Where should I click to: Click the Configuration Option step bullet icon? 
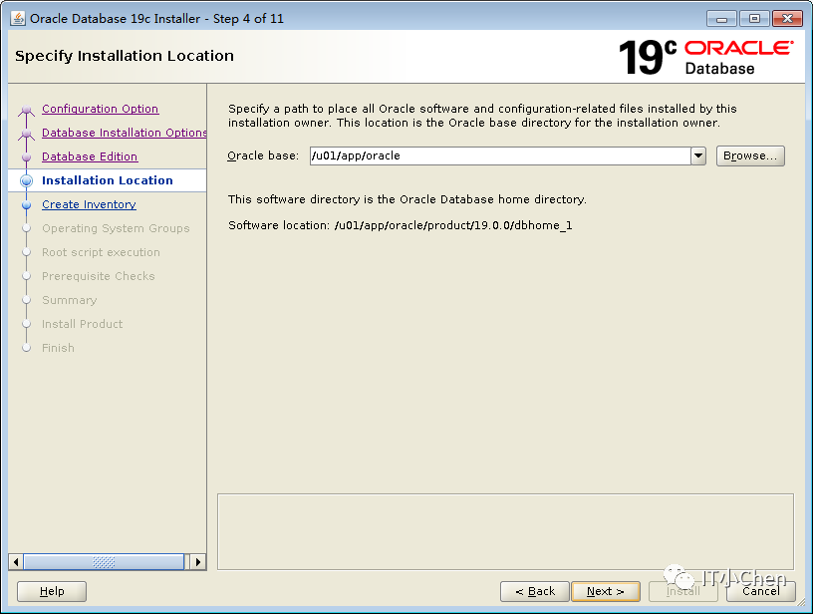click(27, 110)
